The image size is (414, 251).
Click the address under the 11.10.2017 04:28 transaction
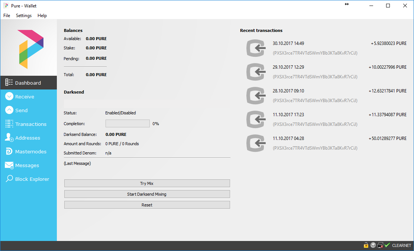coord(315,148)
